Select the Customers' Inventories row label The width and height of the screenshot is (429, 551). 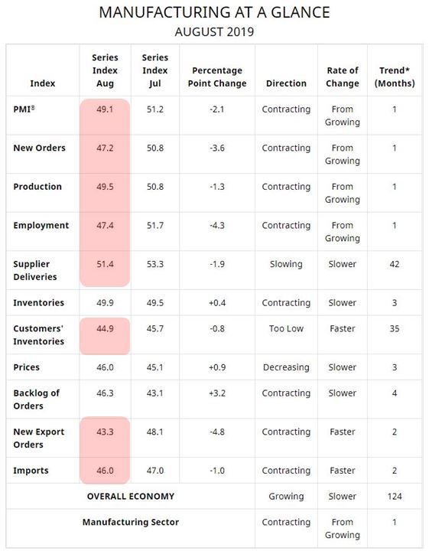coord(38,335)
